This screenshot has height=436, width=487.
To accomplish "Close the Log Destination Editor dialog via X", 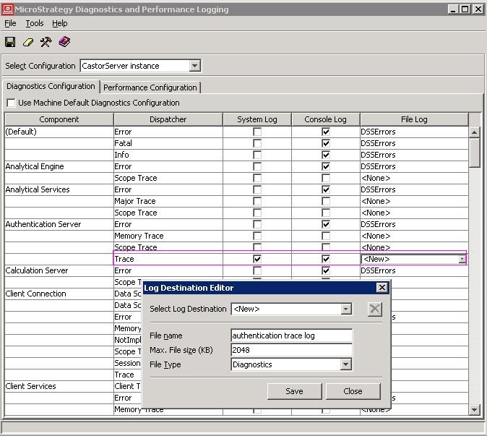I will tap(382, 288).
